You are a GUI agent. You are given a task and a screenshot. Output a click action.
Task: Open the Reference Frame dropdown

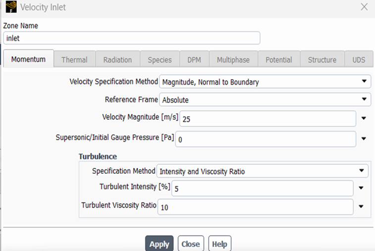pyautogui.click(x=365, y=100)
